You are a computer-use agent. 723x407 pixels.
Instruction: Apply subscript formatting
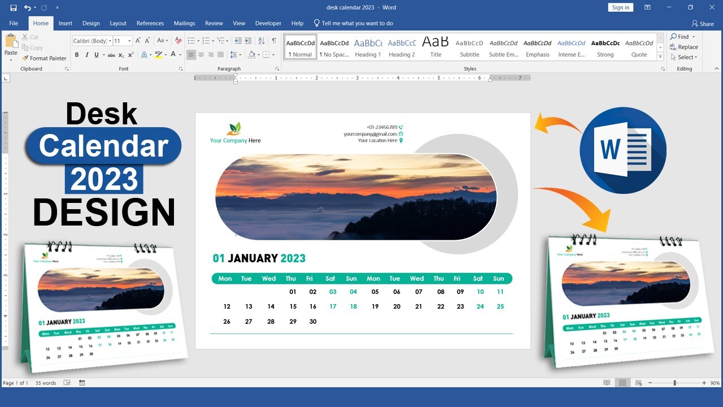(x=121, y=55)
